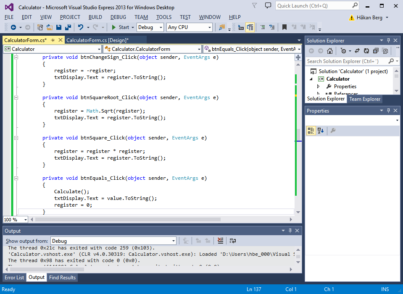Screen dimensions: 403x294
Task: Click the code editor vertical scrollbar thumb
Action: (298, 134)
